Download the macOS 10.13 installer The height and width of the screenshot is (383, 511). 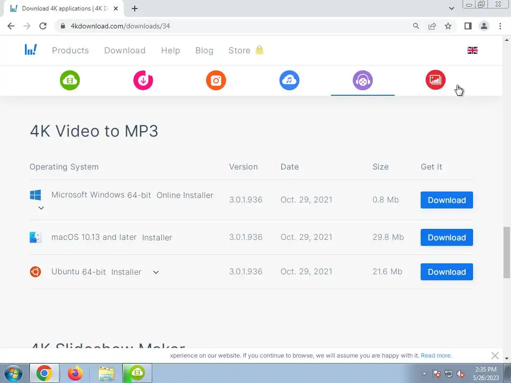447,237
